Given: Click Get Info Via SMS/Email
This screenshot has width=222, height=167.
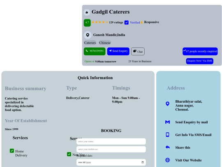Looking at the screenshot, I should point(193,135).
